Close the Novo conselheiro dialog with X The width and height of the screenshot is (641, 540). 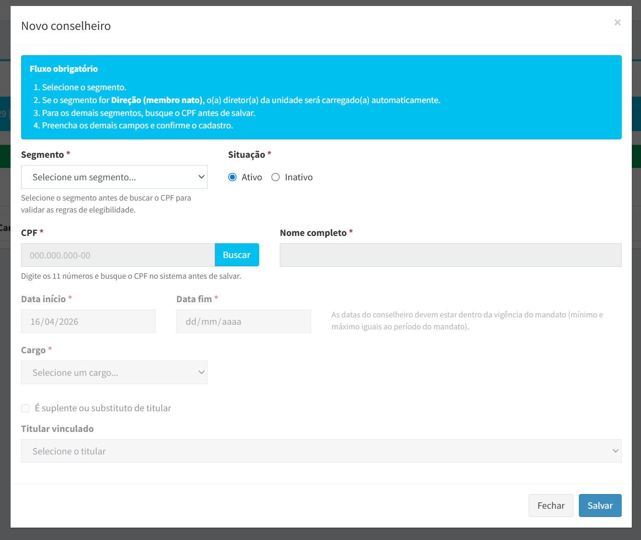617,23
